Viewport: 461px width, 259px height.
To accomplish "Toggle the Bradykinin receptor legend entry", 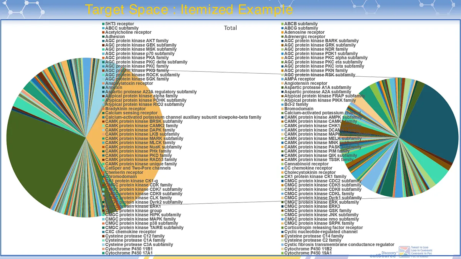I will [x=103, y=109].
